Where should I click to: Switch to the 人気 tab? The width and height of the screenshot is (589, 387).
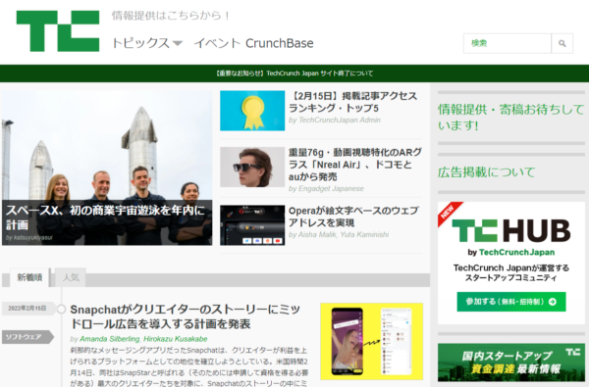click(x=71, y=277)
